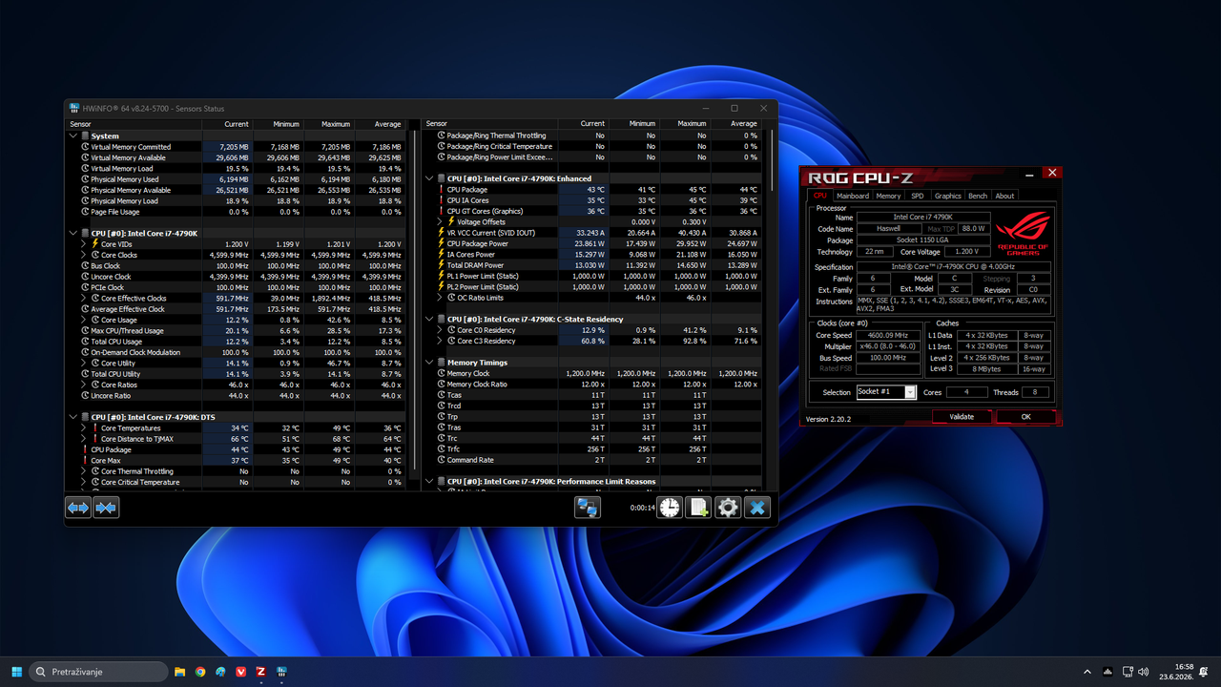Click the shrink columns inward-arrows icon in HWiNFO

tap(106, 508)
